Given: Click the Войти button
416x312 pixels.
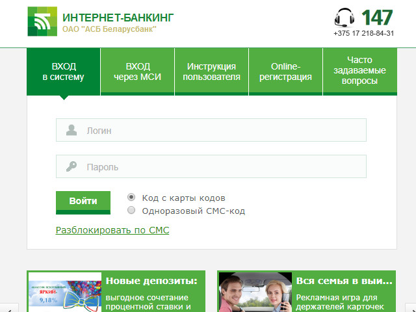Looking at the screenshot, I should [83, 203].
